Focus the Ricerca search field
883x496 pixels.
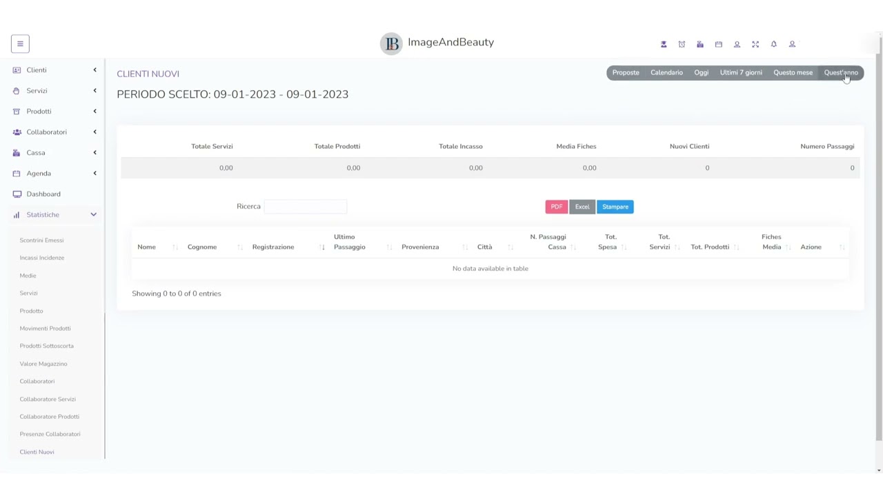pos(306,207)
